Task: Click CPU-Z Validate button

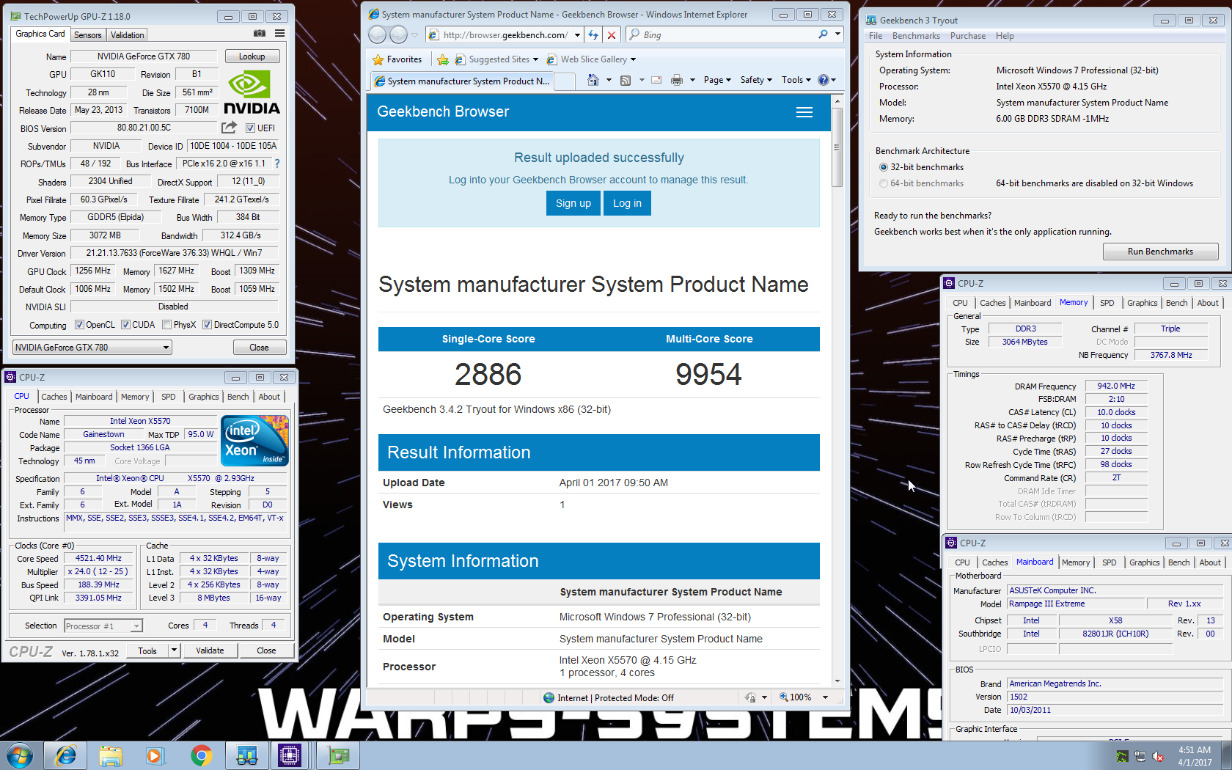Action: [x=210, y=650]
